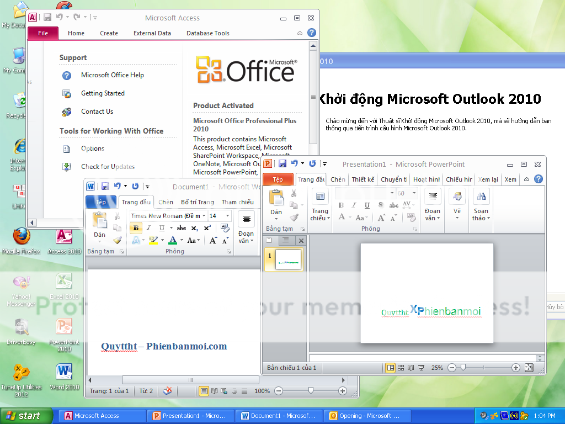Open the Thiết kế tab in PowerPoint
The width and height of the screenshot is (565, 424).
(363, 179)
